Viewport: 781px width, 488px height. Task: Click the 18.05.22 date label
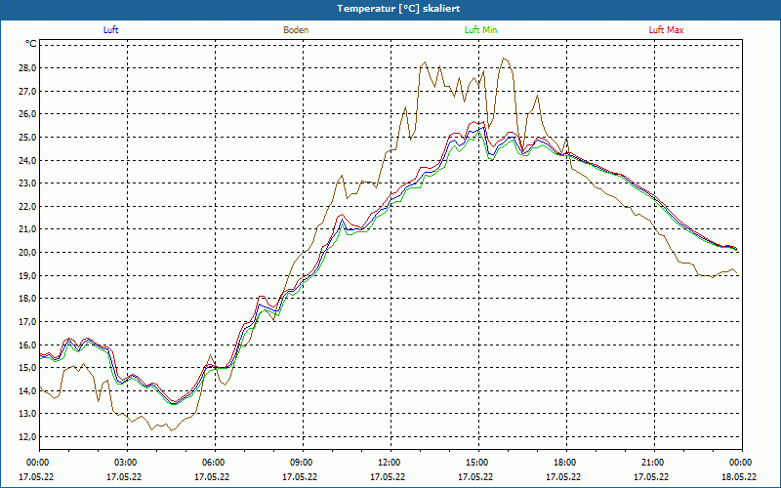(739, 476)
